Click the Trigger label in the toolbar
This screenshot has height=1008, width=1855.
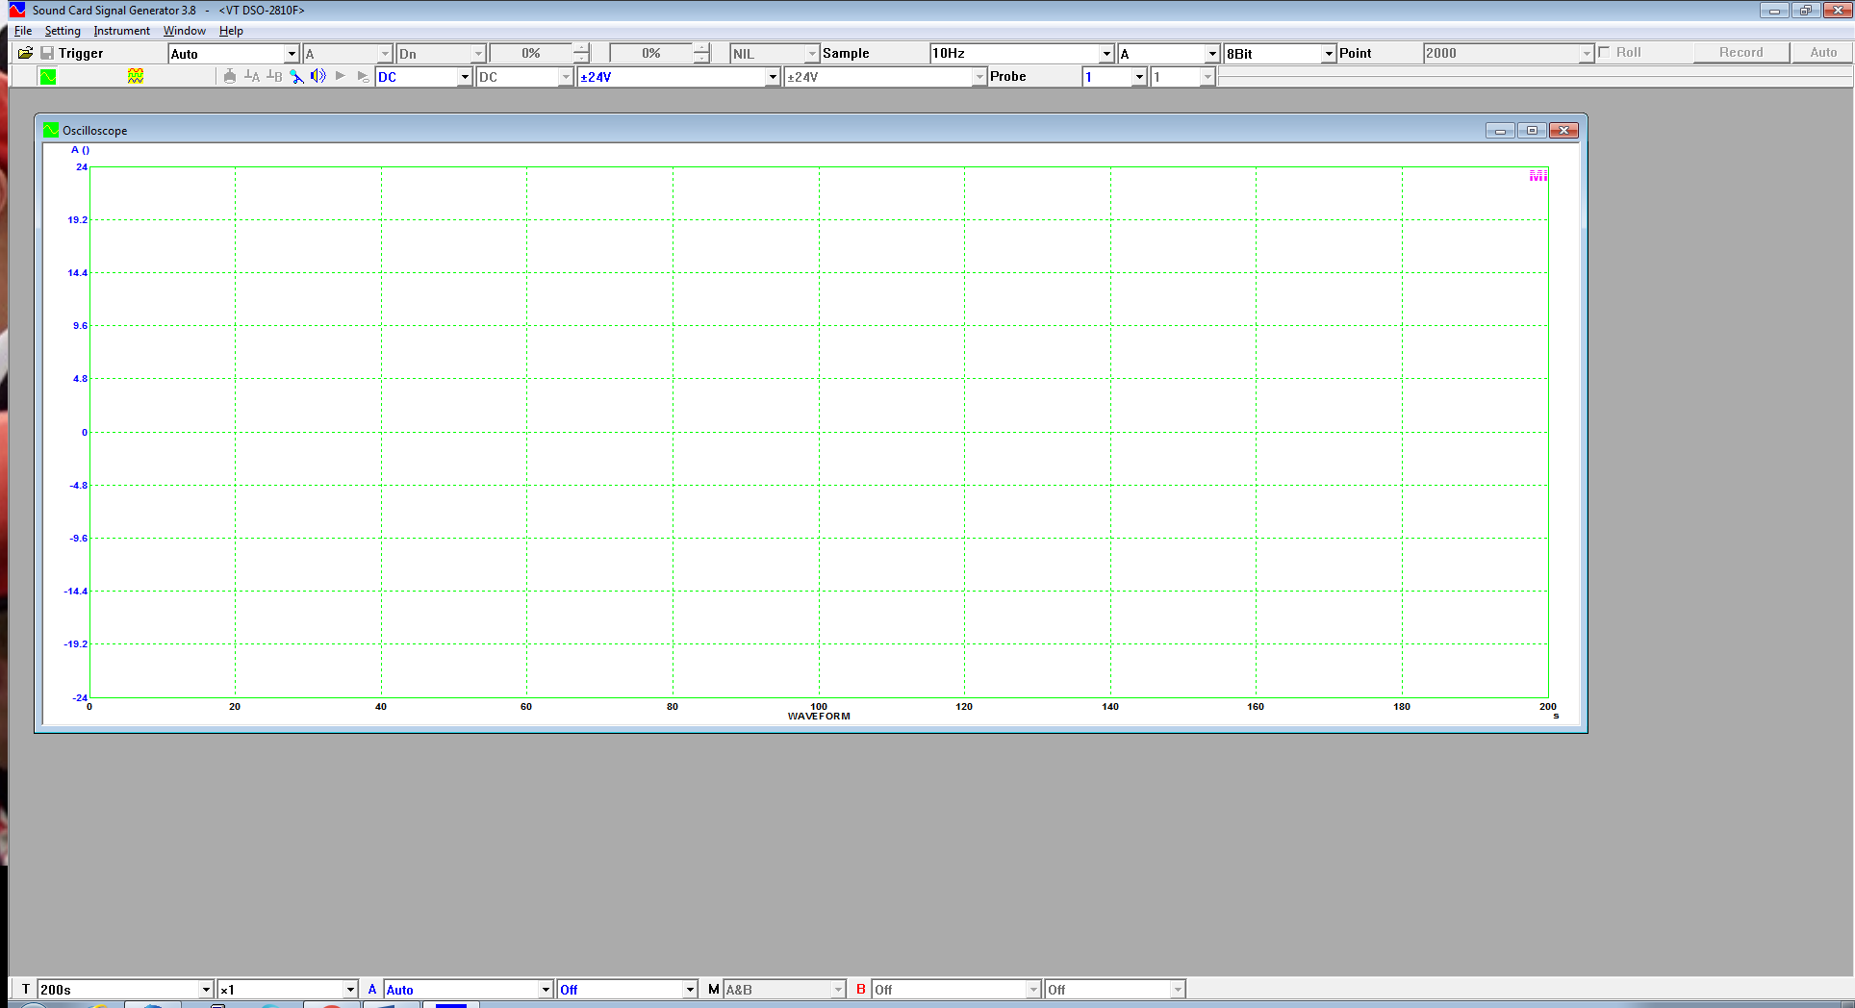pyautogui.click(x=81, y=54)
